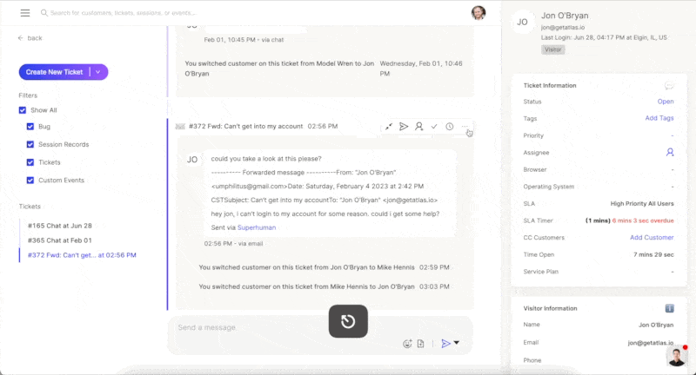
Task: Click the Browser field value
Action: (672, 169)
